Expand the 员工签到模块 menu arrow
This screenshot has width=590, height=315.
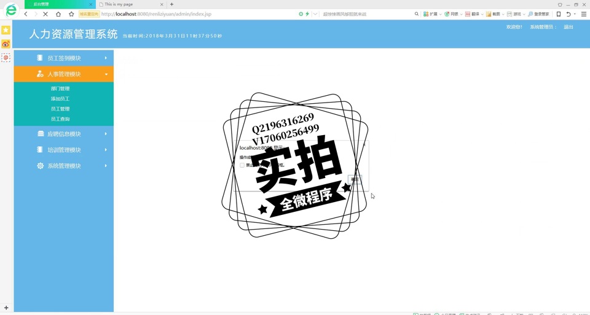tap(106, 58)
